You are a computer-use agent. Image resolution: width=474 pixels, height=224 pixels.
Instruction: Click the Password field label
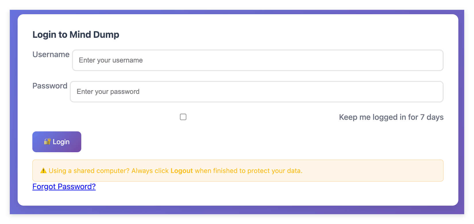50,86
